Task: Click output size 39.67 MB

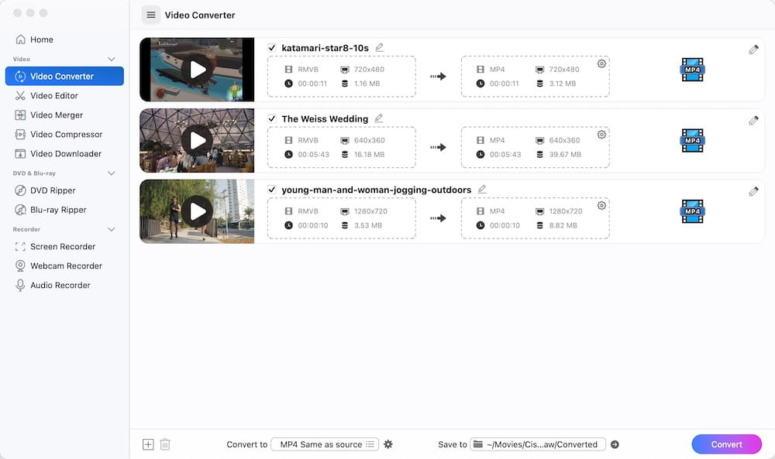Action: [x=565, y=155]
